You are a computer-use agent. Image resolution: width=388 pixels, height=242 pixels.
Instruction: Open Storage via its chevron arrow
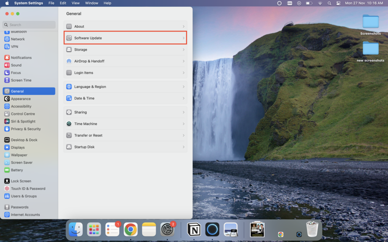tap(183, 50)
